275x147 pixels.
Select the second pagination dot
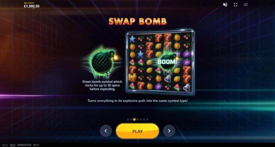point(131,119)
